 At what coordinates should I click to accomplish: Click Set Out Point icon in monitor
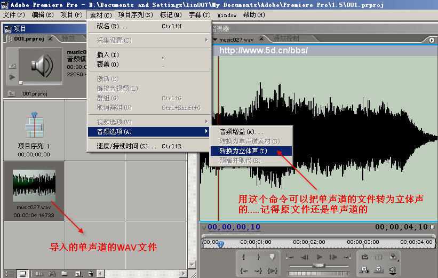point(258,257)
